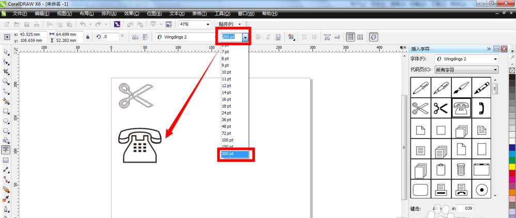Viewport: 516px width, 218px height.
Task: Toggle horizontal text direction button
Action: (x=351, y=37)
